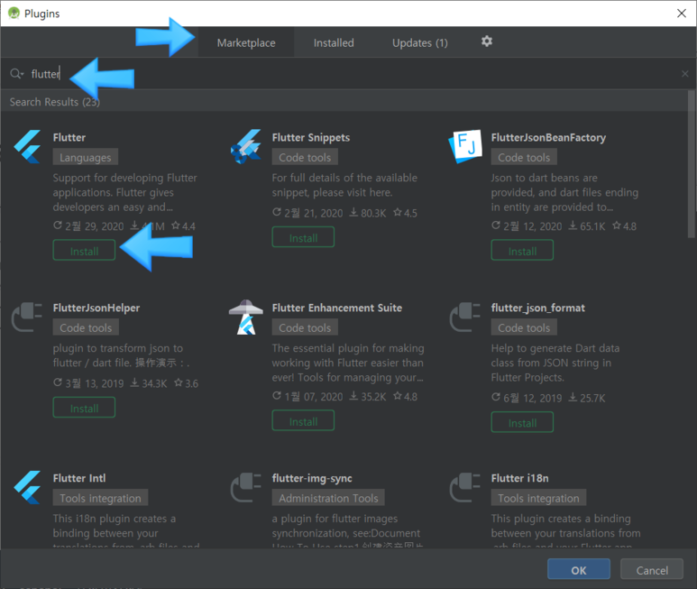Clear the search field with the X icon
This screenshot has height=589, width=697.
coord(685,74)
